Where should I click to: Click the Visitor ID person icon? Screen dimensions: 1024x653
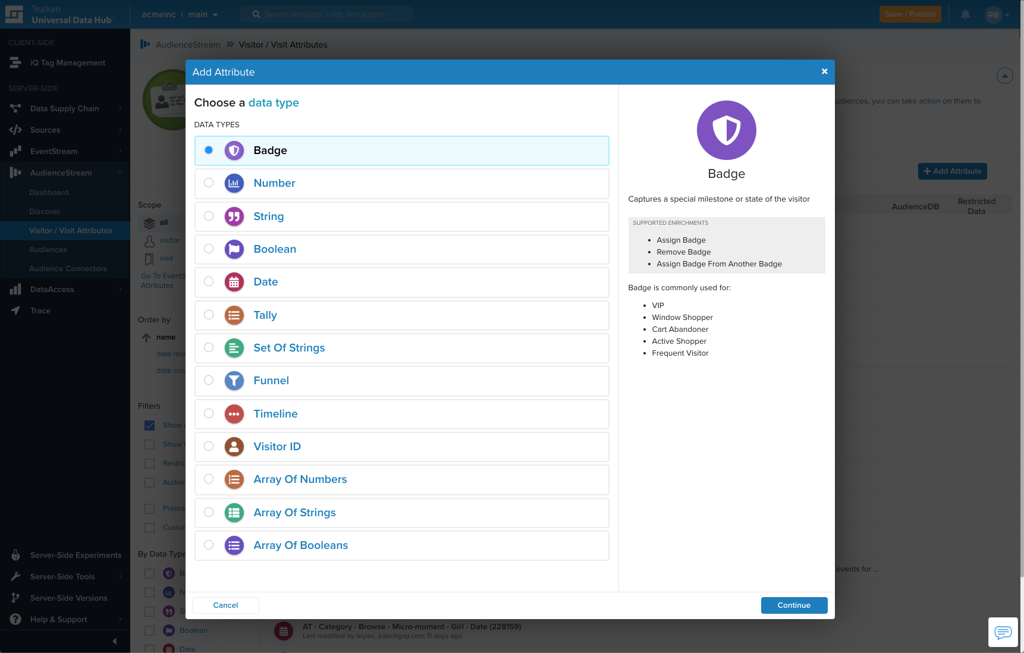(x=234, y=447)
